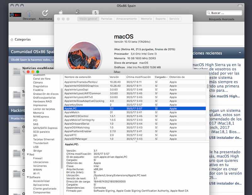Collapse the Software section in the sidebar
The height and width of the screenshot is (195, 252).
(28, 177)
